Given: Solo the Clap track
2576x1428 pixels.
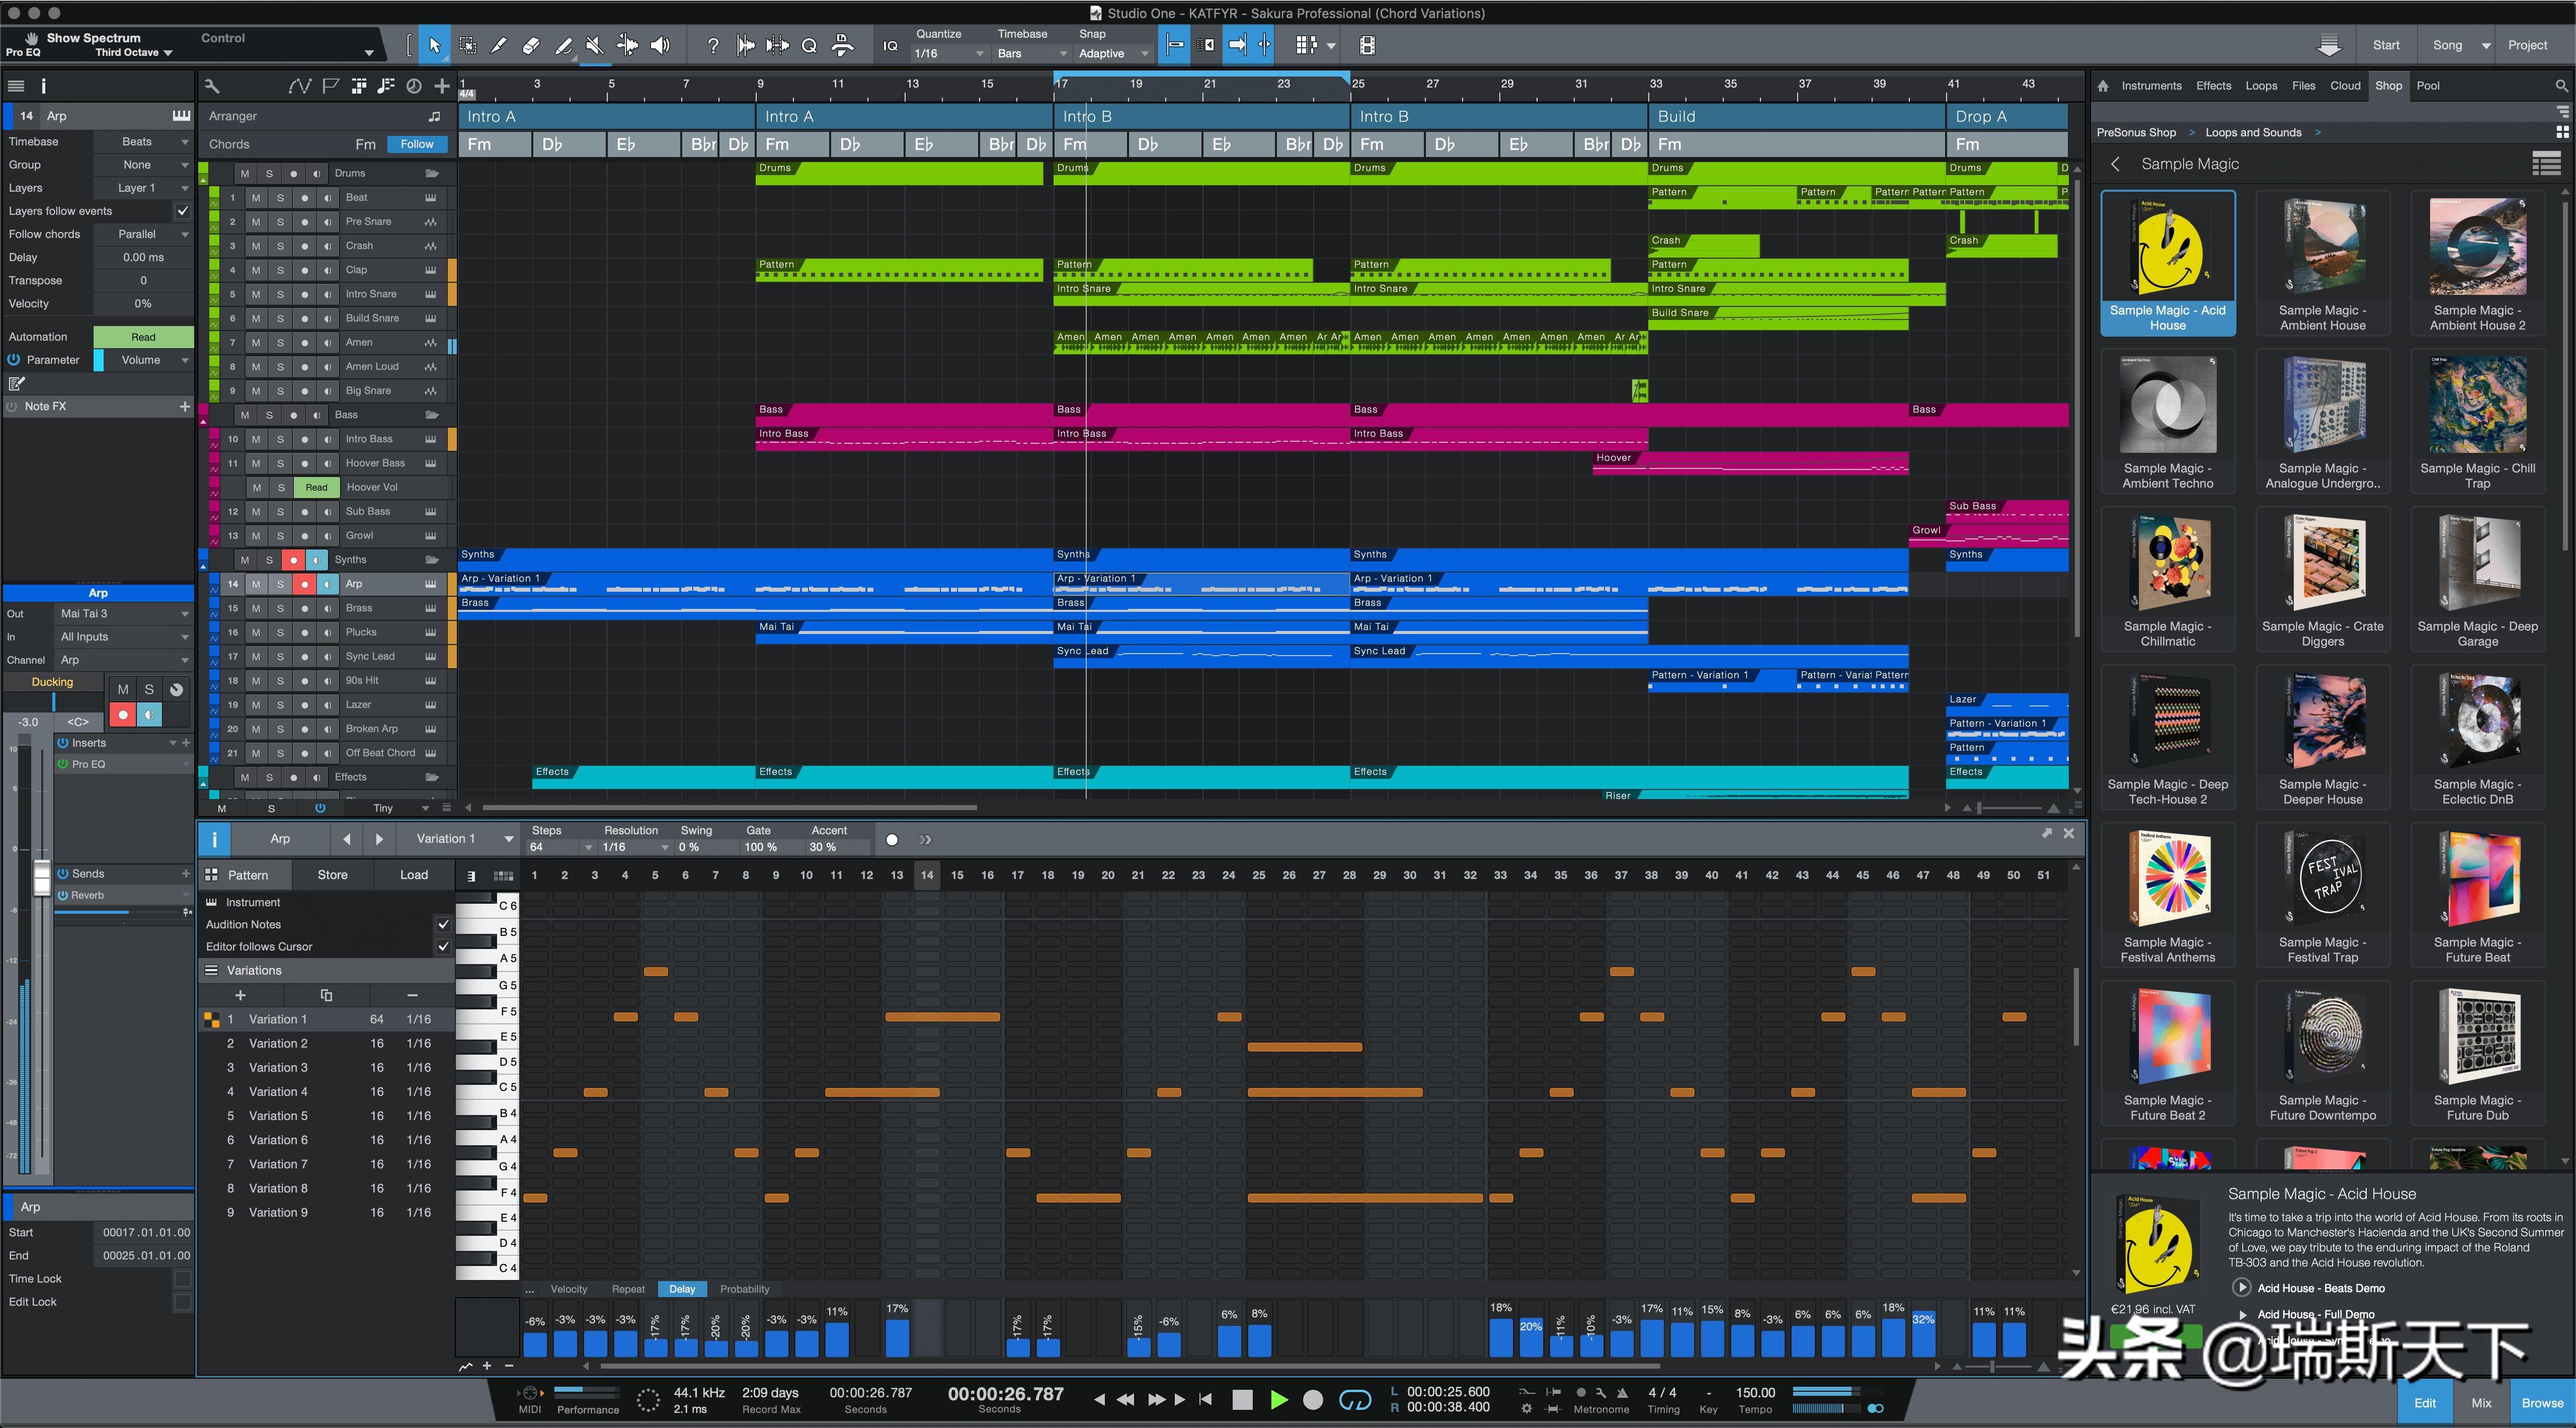Looking at the screenshot, I should click(x=280, y=270).
